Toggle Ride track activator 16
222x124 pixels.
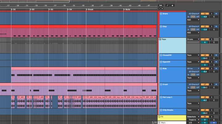coord(205,69)
